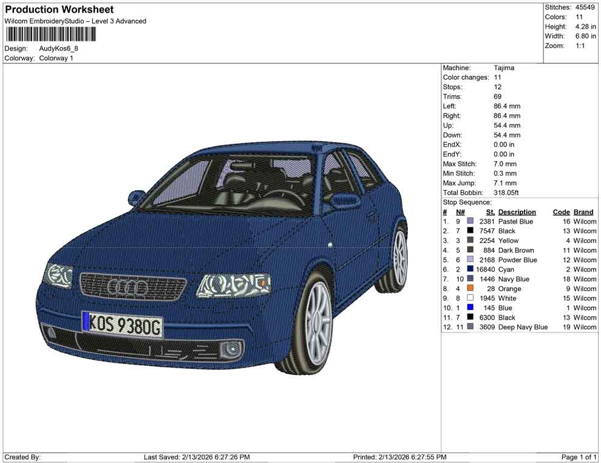Screen dimensions: 601x463
Task: Click the Powder Blue color swatch
Action: click(x=470, y=259)
